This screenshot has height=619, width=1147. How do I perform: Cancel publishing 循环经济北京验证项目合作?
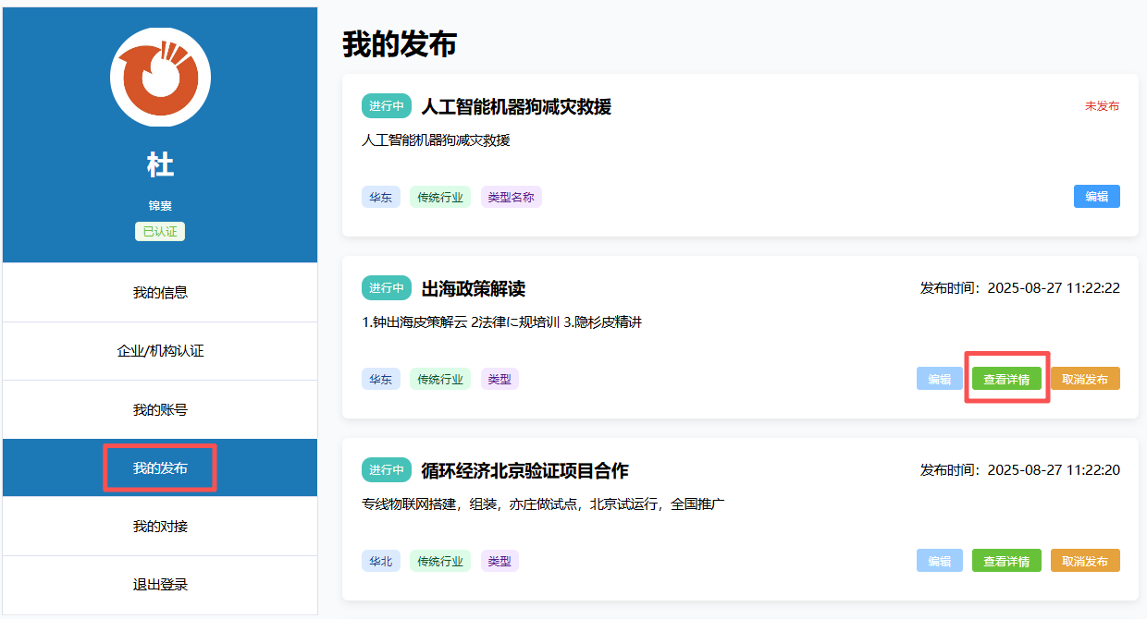click(x=1085, y=561)
